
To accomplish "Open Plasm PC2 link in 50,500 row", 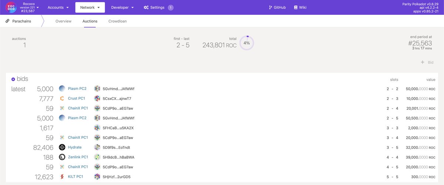I will (77, 118).
